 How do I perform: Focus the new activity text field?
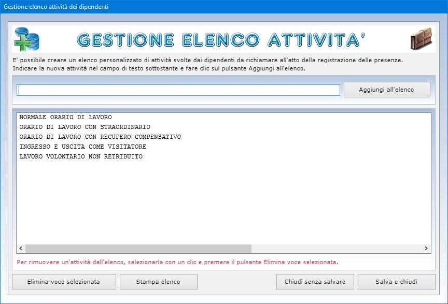(x=178, y=90)
